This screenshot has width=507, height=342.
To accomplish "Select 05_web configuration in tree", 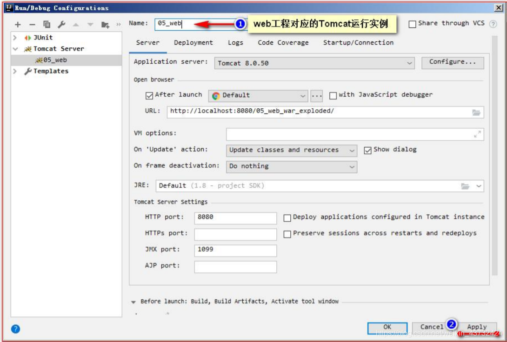I will pos(67,60).
